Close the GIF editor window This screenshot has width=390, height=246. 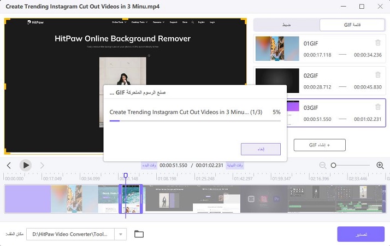(x=380, y=7)
